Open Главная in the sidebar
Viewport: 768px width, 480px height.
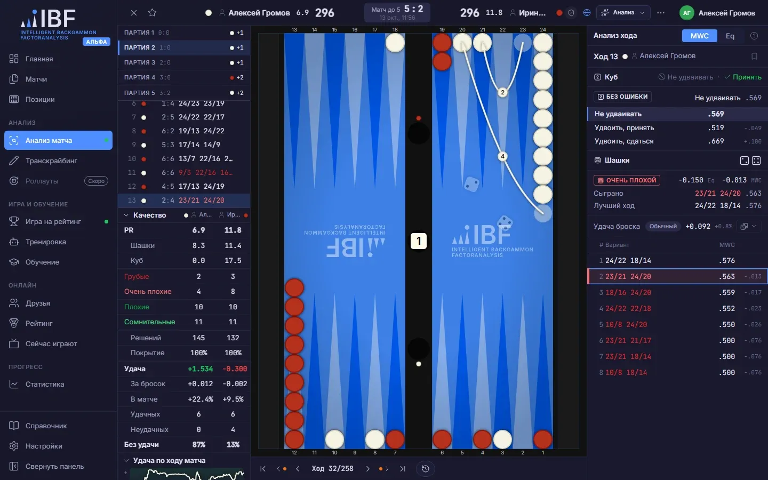pos(58,59)
